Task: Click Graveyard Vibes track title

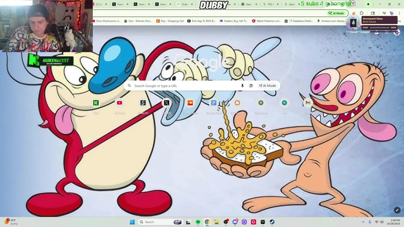Action: point(372,19)
